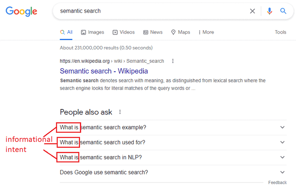This screenshot has width=296, height=193.
Task: Expand "What is semantic search used for?"
Action: (173, 142)
